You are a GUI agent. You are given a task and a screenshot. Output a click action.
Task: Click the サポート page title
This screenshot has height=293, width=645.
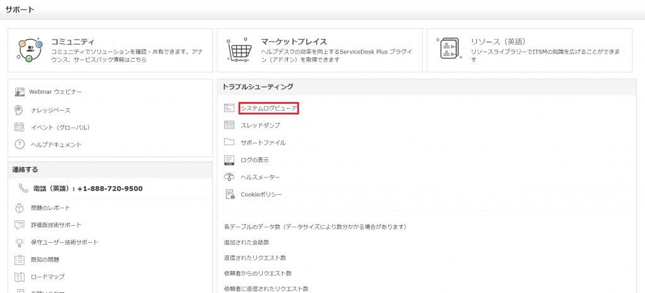point(20,9)
